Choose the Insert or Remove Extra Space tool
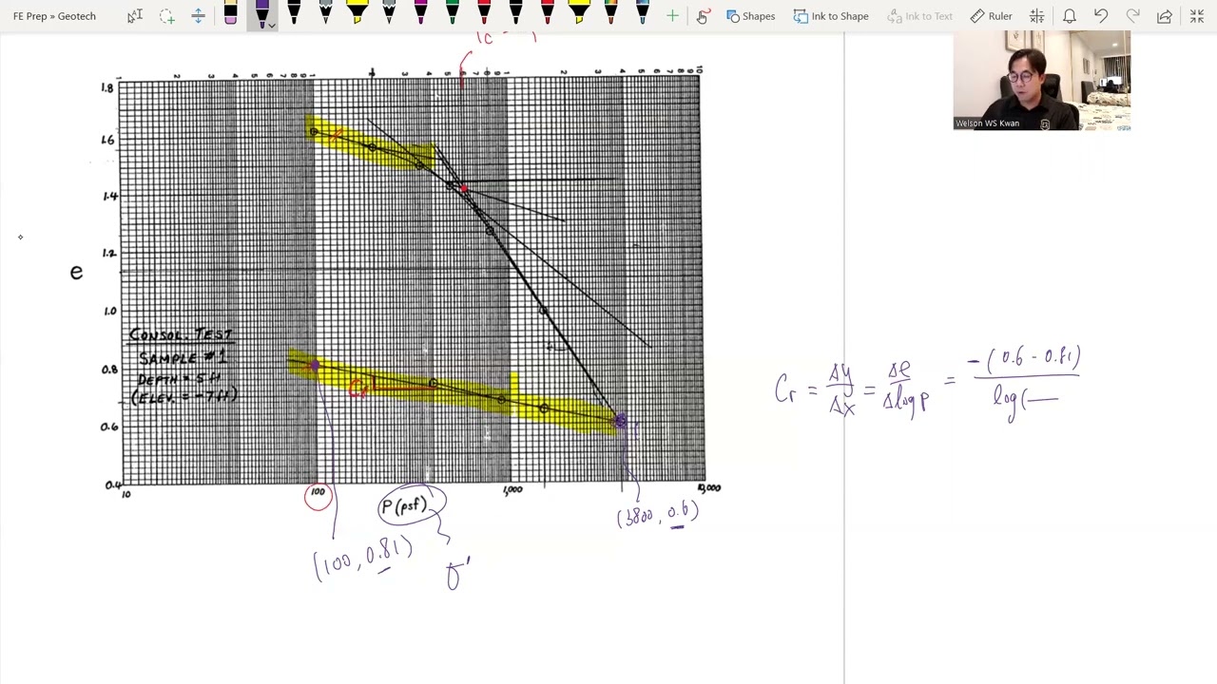 click(x=199, y=15)
